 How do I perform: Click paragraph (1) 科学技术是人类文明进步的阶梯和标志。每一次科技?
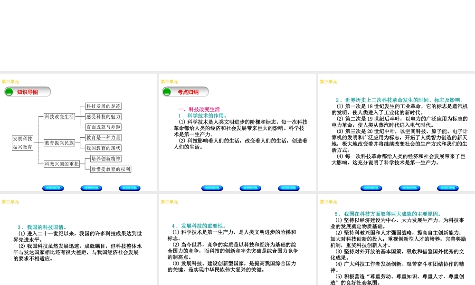pyautogui.click(x=240, y=128)
